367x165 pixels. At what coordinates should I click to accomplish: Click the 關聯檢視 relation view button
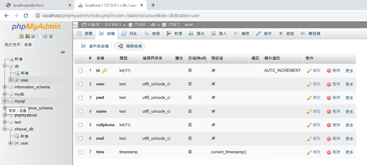coord(130,46)
